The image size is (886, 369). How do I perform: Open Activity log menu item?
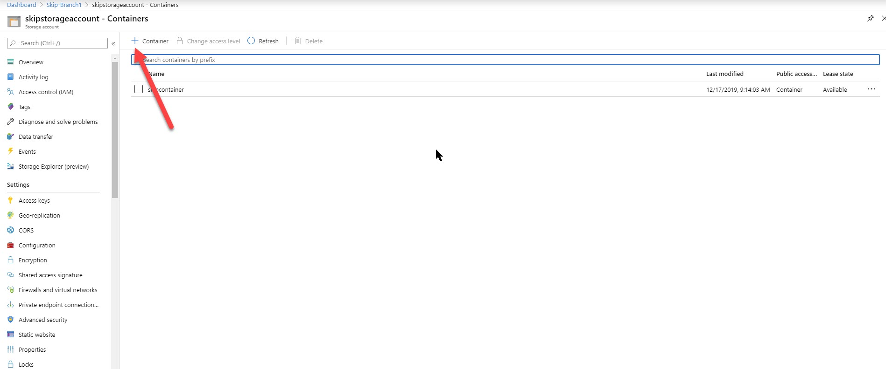34,77
